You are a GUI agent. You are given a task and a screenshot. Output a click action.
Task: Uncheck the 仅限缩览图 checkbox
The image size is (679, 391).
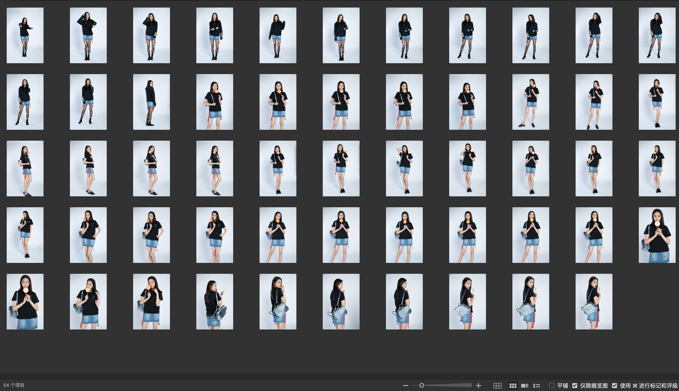[x=575, y=386]
